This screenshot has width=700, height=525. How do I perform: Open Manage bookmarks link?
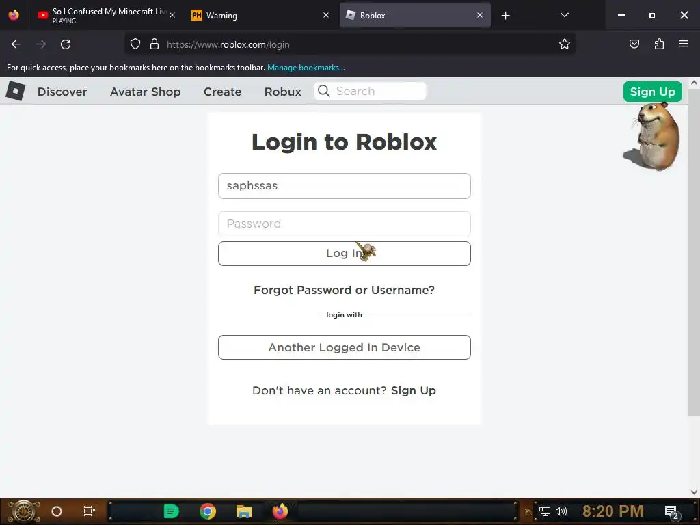click(x=306, y=68)
